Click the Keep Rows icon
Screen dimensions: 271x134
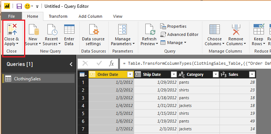click(259, 29)
